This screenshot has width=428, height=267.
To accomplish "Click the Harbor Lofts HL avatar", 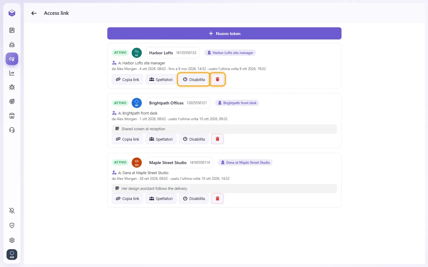I will 137,53.
